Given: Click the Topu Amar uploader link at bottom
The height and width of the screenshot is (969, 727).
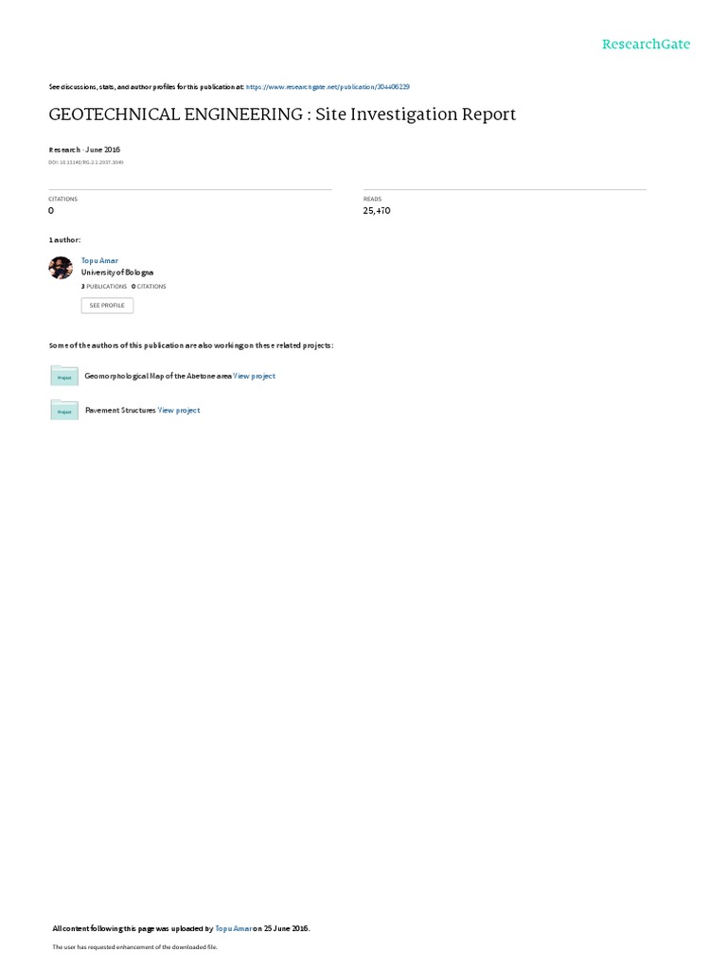Looking at the screenshot, I should point(234,928).
